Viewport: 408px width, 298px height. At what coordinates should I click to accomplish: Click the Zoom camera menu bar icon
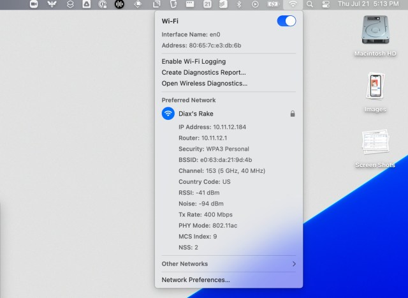[x=34, y=4]
